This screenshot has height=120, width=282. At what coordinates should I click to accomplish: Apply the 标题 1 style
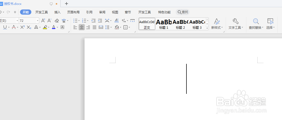click(x=164, y=24)
